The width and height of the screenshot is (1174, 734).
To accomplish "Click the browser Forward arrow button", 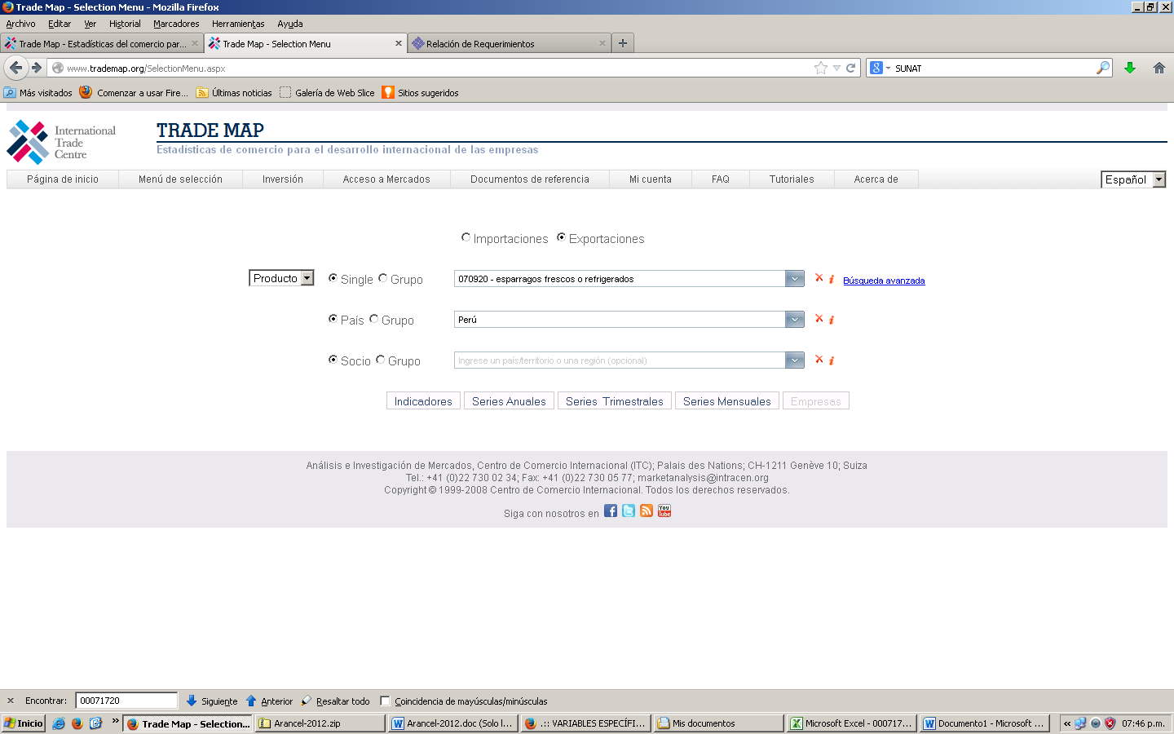I will point(37,68).
